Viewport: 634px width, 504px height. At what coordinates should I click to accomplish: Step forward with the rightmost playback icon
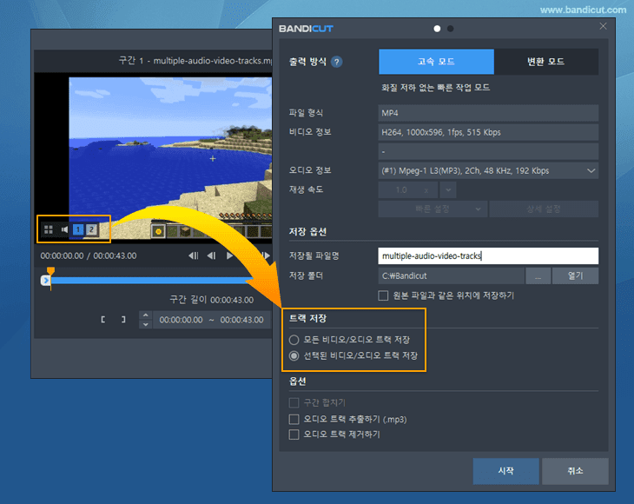tap(266, 255)
